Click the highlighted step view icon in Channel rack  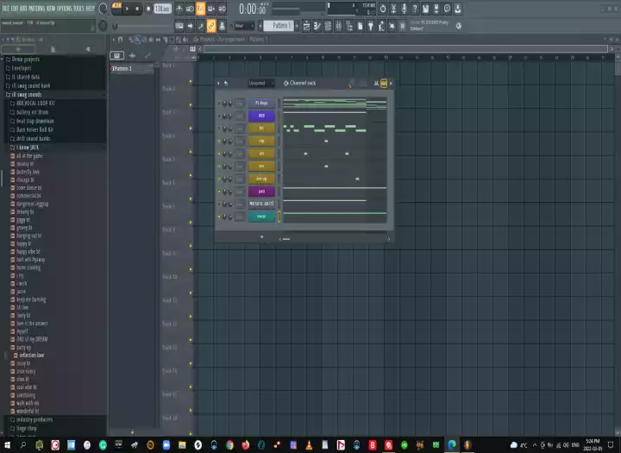tap(384, 83)
